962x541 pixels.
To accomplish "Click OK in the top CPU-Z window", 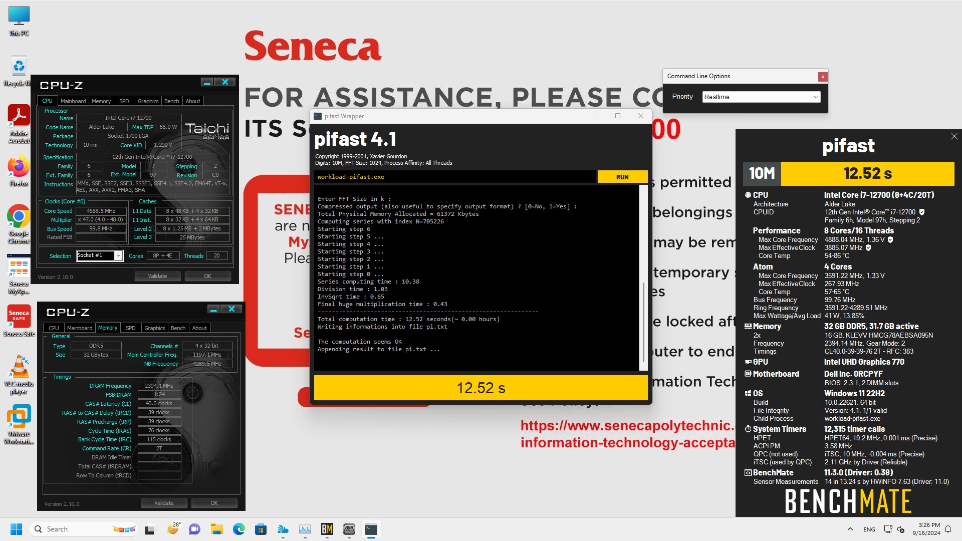I will click(207, 276).
